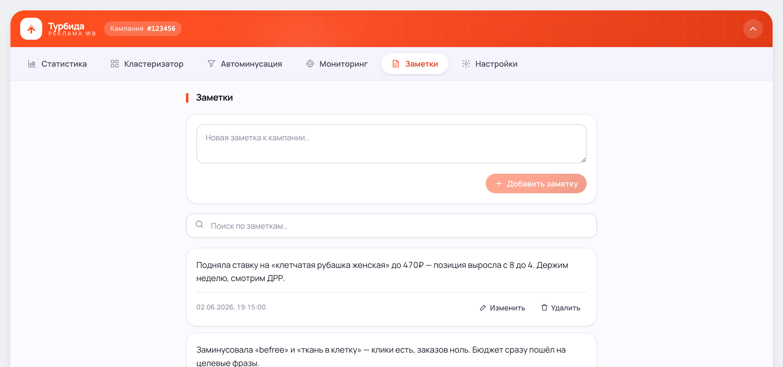Click the Турбида brand name text
This screenshot has width=783, height=367.
pyautogui.click(x=66, y=26)
